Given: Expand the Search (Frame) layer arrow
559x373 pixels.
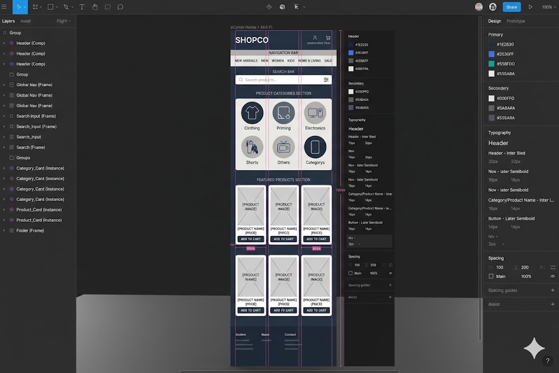Looking at the screenshot, I should coord(4,147).
